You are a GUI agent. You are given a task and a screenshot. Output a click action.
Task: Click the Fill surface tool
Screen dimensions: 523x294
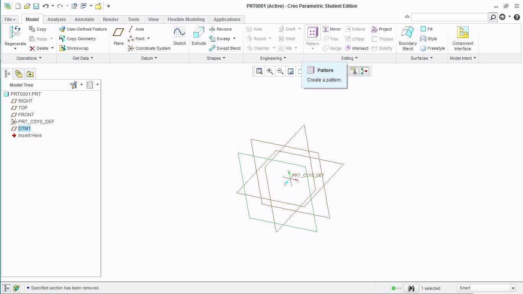coord(427,29)
